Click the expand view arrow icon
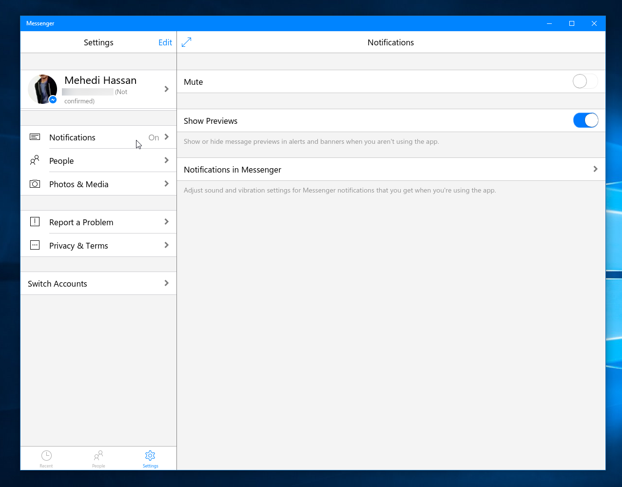The height and width of the screenshot is (487, 622). coord(186,42)
